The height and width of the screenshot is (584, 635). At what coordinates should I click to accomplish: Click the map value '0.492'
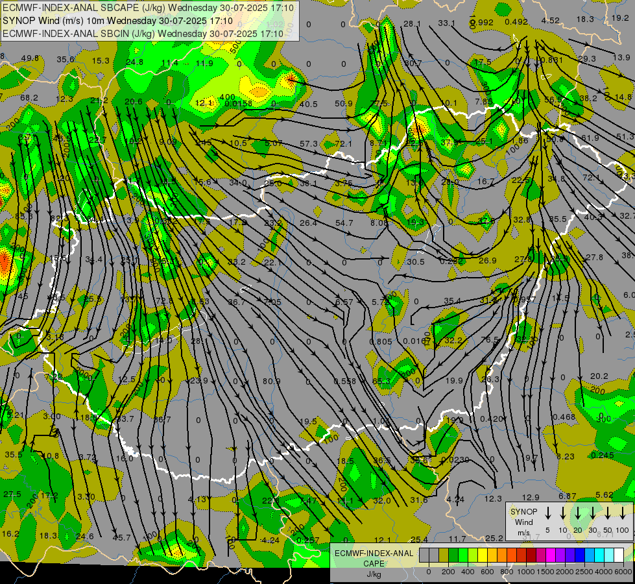coord(516,22)
